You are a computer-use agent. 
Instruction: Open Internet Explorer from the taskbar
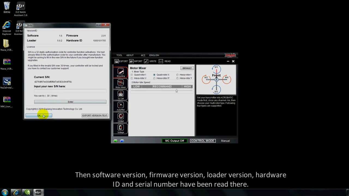[16, 192]
